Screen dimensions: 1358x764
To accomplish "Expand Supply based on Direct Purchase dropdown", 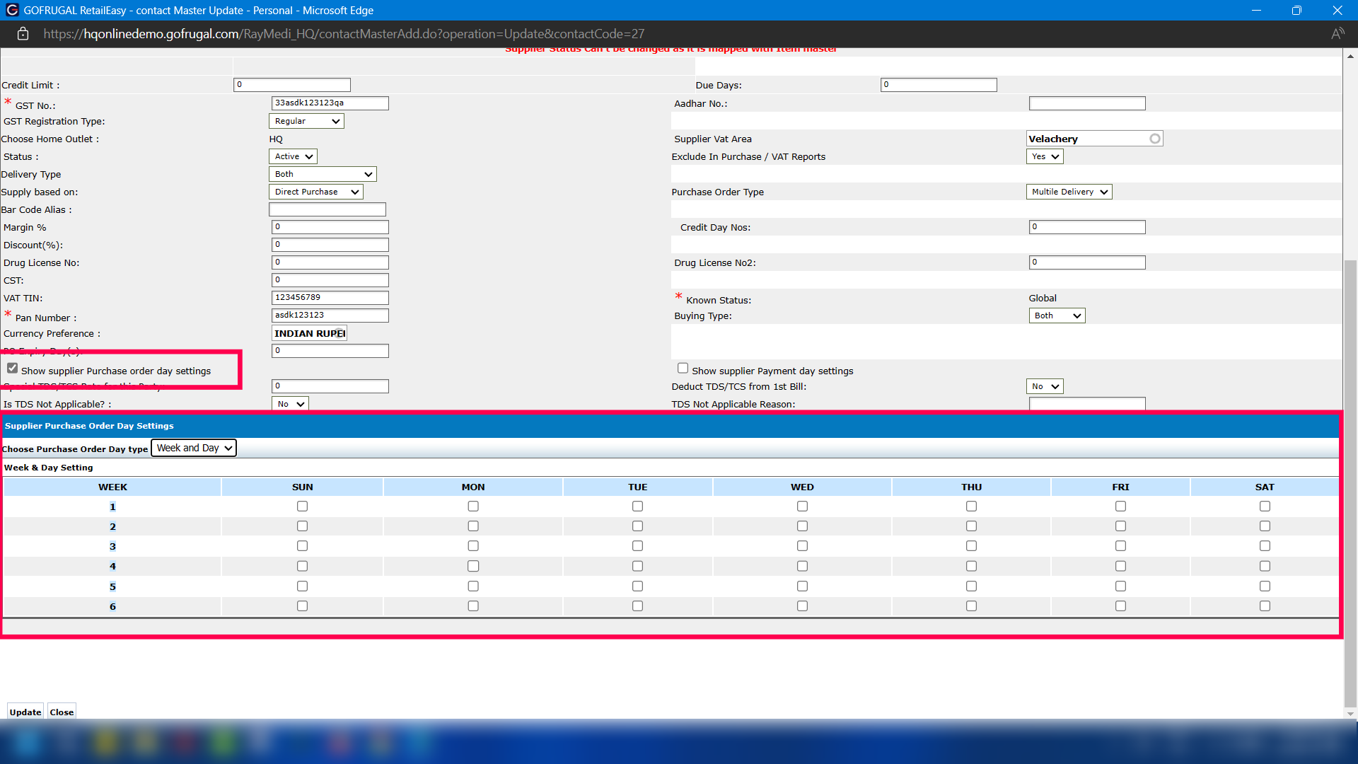I will pyautogui.click(x=316, y=192).
